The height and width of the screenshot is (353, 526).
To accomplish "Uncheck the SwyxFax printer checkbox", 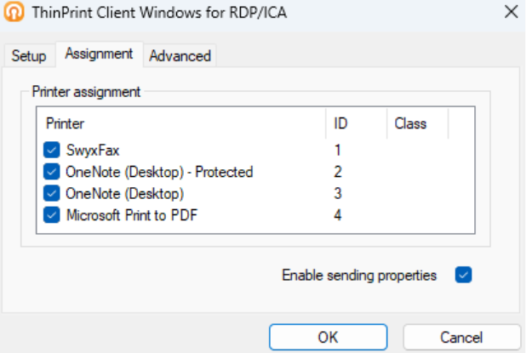I will point(51,151).
